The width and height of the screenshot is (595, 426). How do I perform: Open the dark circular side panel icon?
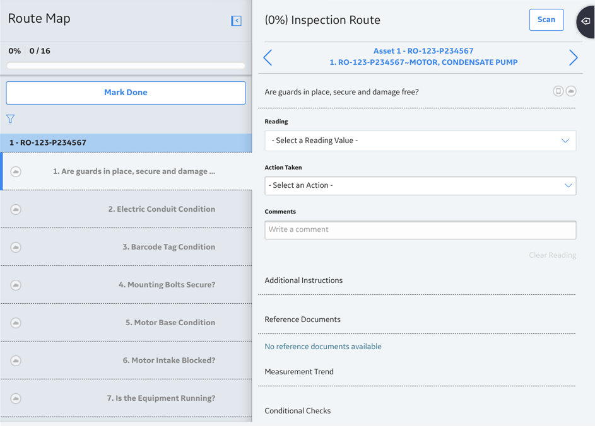coord(586,21)
